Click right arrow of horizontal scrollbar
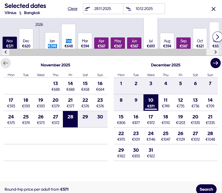 (x=216, y=52)
